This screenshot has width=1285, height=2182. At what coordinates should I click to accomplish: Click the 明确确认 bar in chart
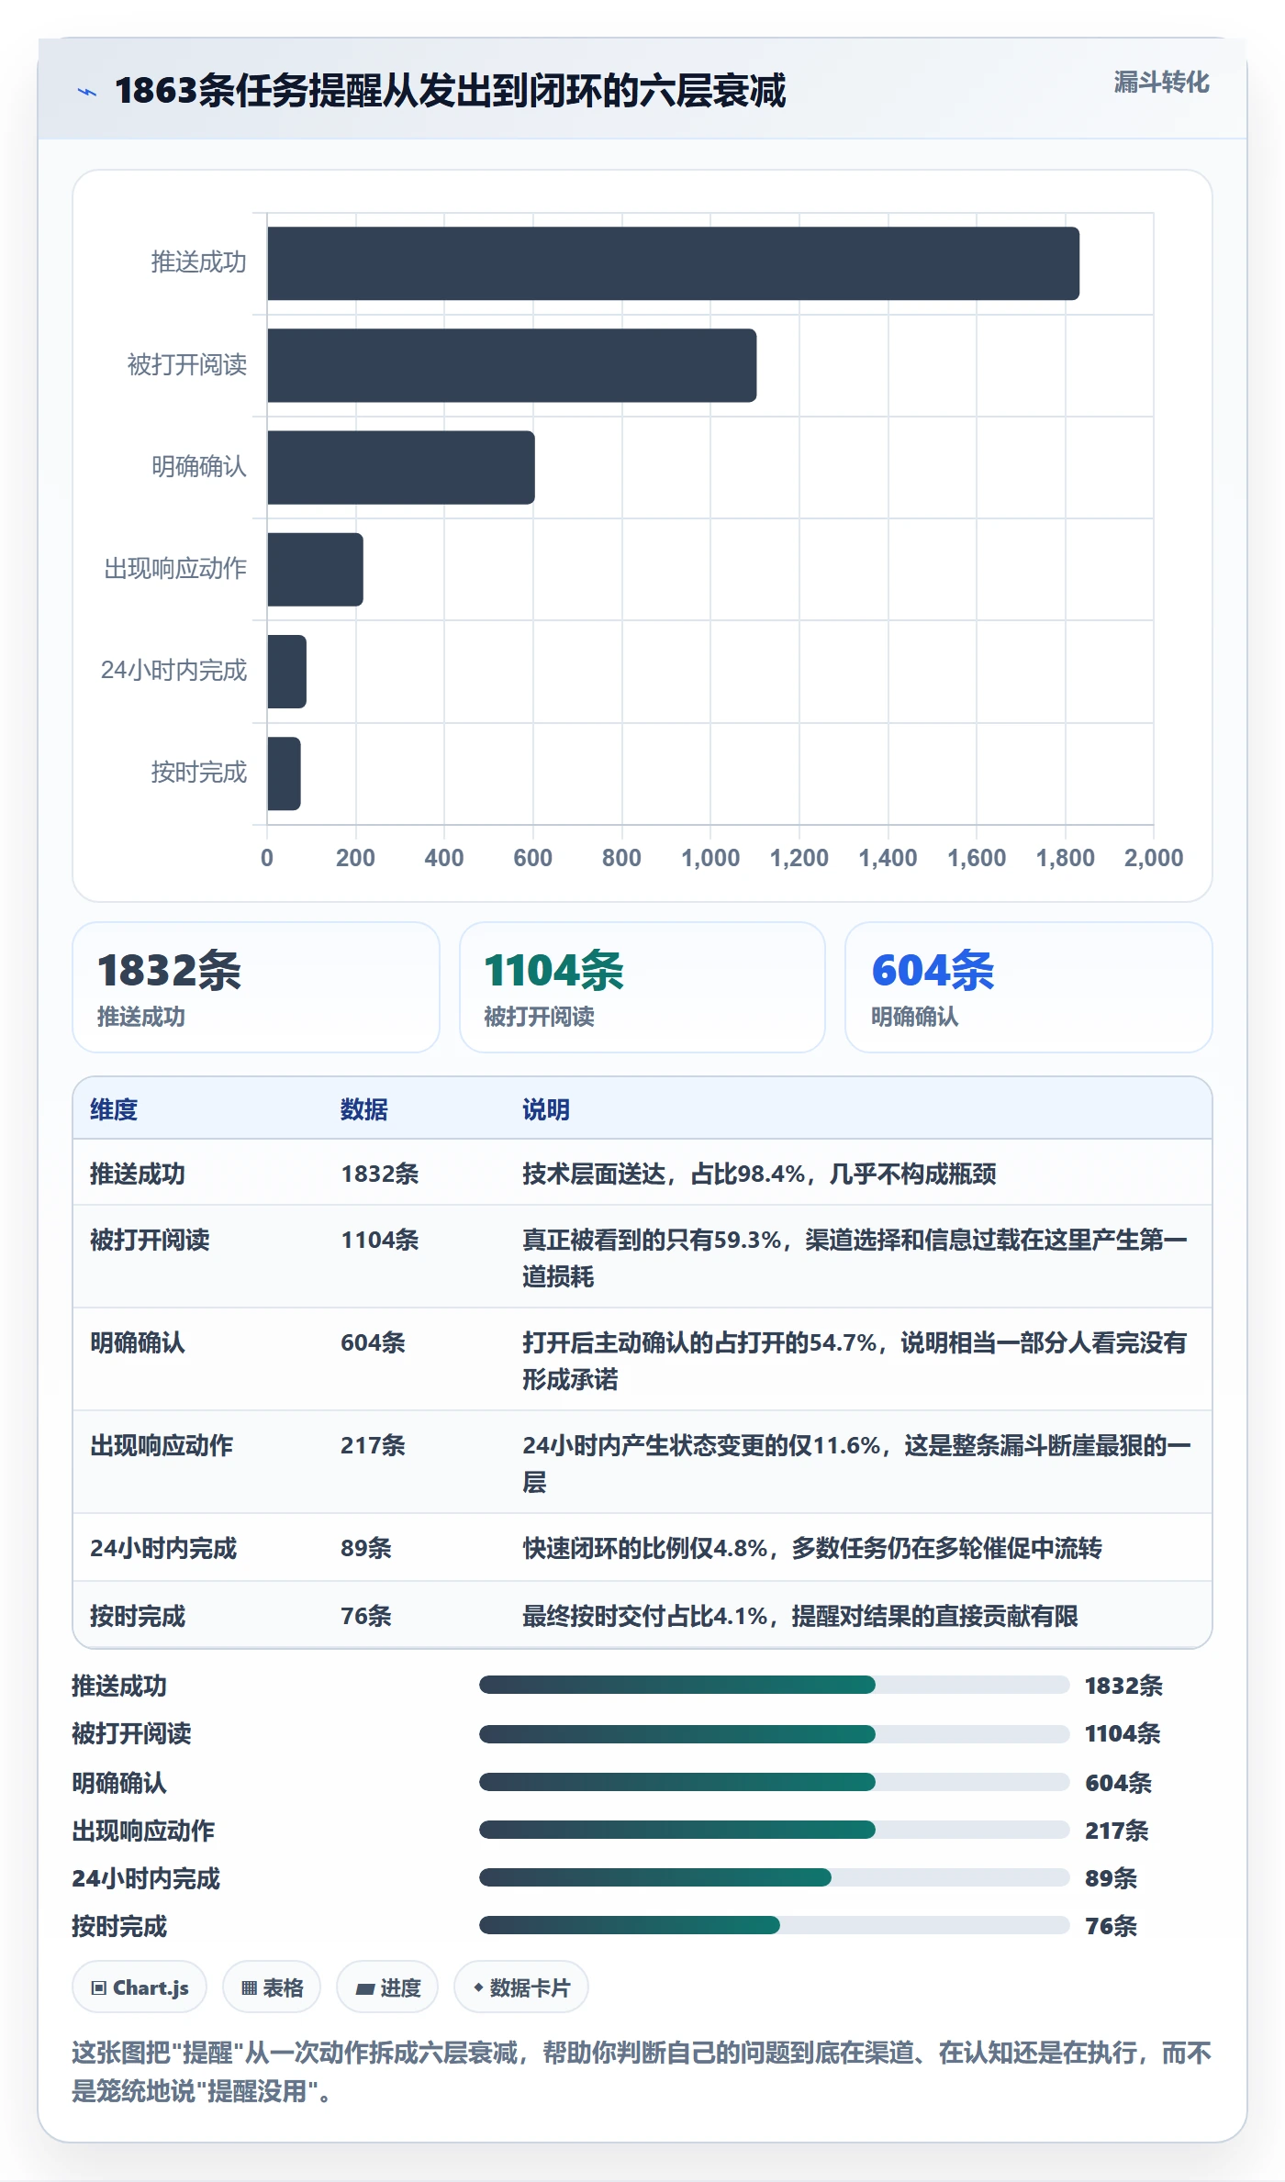[x=400, y=467]
